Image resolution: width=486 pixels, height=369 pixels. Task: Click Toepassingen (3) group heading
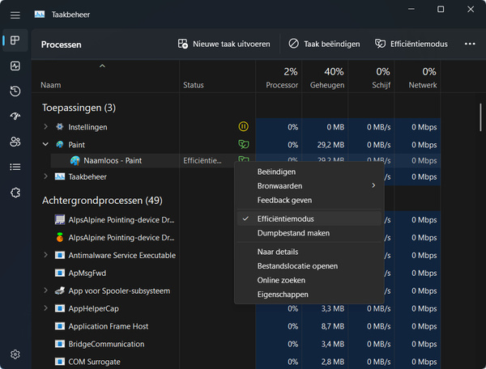tap(79, 108)
